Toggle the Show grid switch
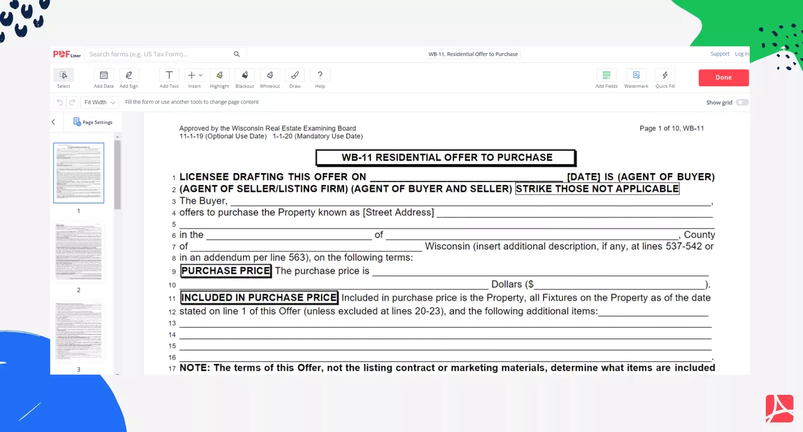The width and height of the screenshot is (803, 432). [742, 102]
